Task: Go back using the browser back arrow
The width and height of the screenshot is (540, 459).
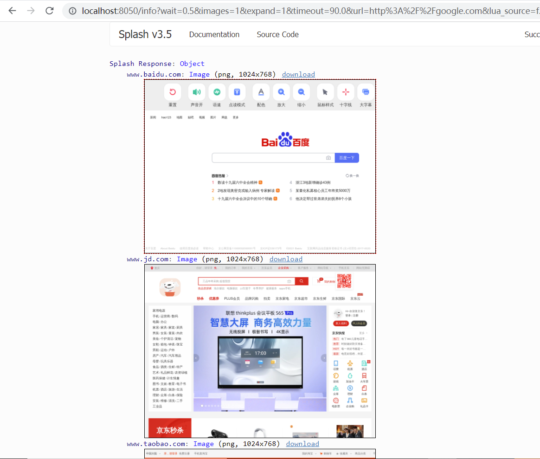Action: coord(13,11)
